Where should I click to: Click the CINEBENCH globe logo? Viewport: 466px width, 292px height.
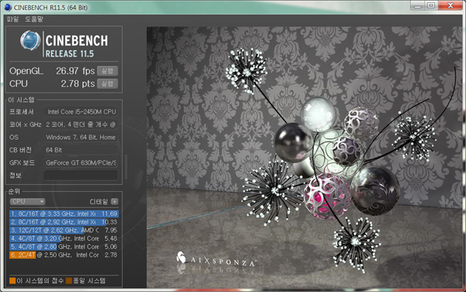pyautogui.click(x=30, y=40)
